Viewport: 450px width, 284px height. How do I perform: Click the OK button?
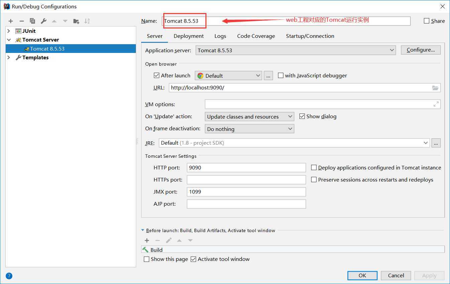[x=362, y=276]
